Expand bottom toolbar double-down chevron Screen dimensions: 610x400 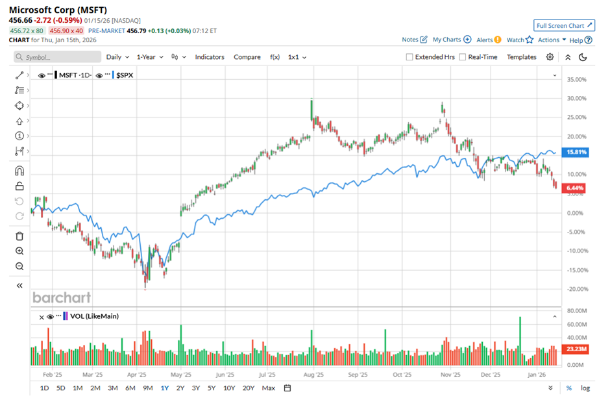tap(550, 388)
